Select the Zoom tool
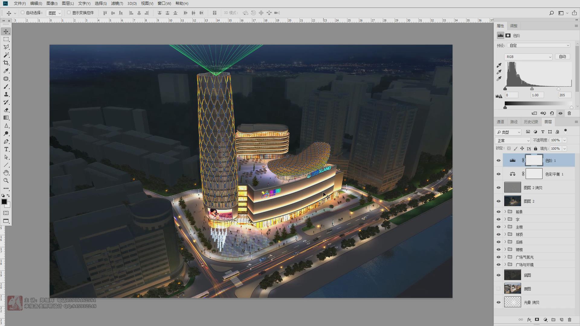Image resolution: width=580 pixels, height=326 pixels. coord(6,181)
